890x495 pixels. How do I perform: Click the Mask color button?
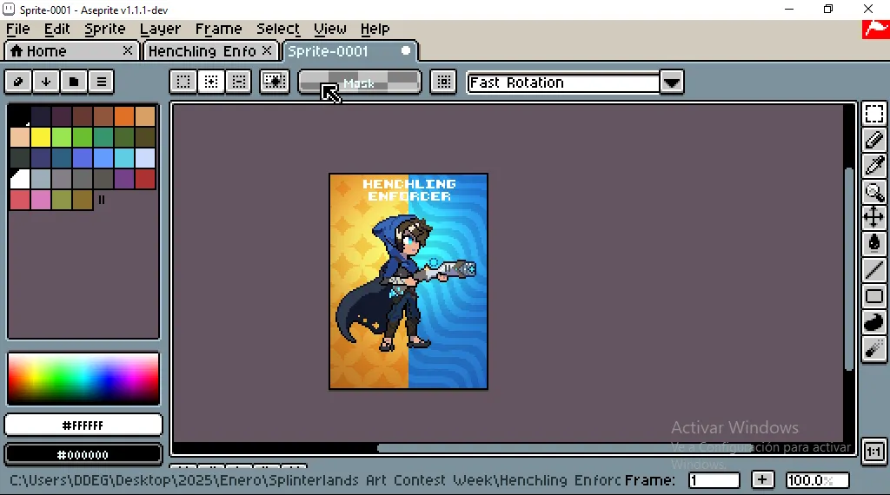tap(359, 82)
